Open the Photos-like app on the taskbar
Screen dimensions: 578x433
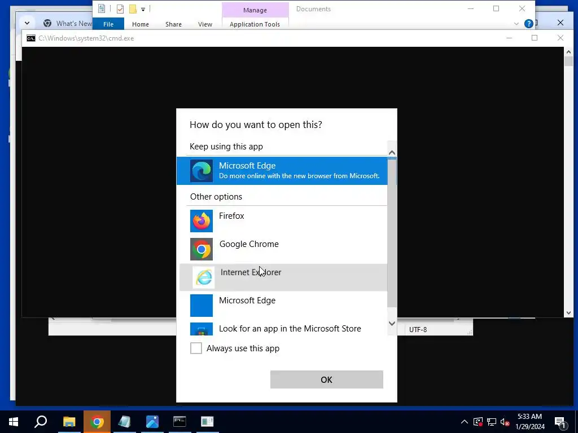(152, 422)
